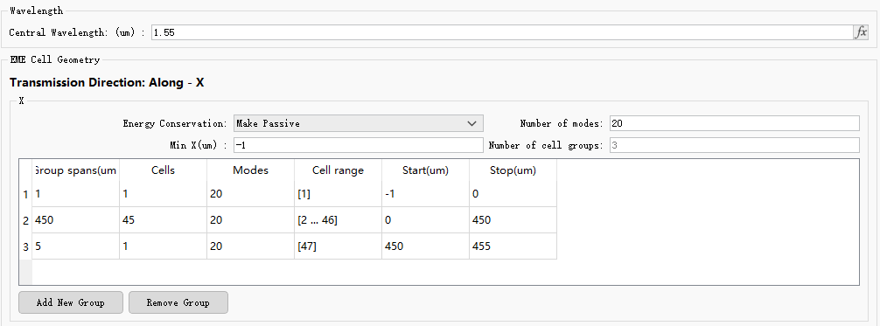Click the Start(um) column header

point(425,170)
